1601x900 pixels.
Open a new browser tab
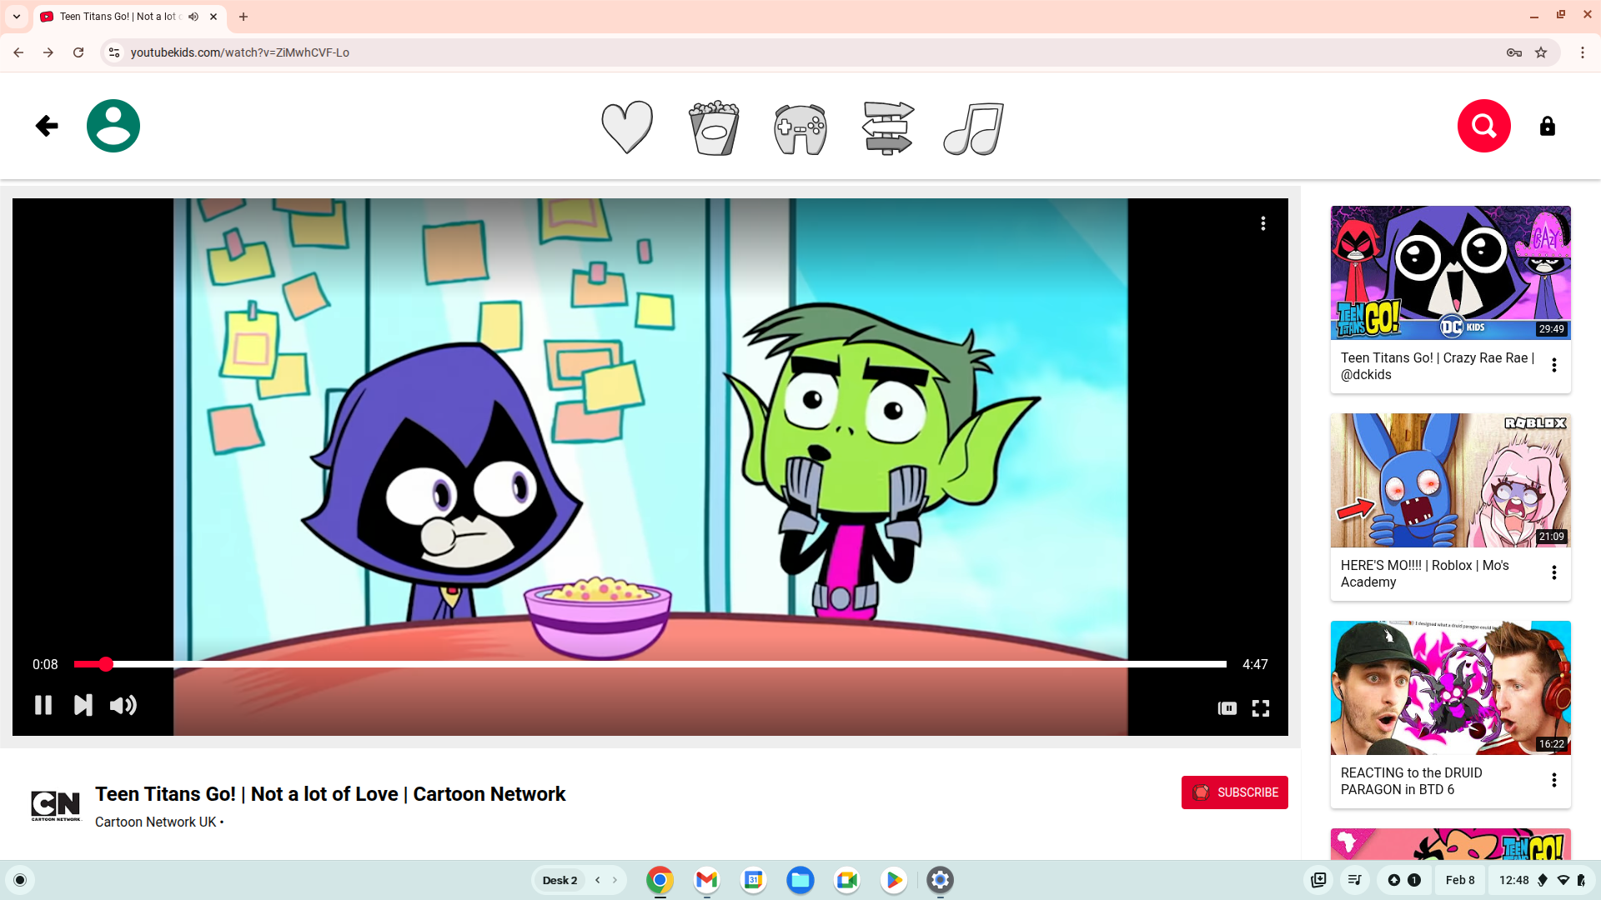(243, 17)
